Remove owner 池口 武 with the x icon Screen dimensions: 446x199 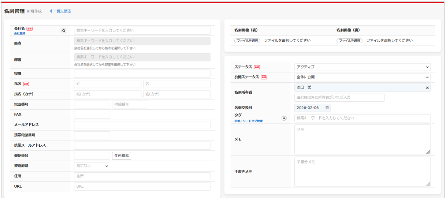pyautogui.click(x=427, y=88)
